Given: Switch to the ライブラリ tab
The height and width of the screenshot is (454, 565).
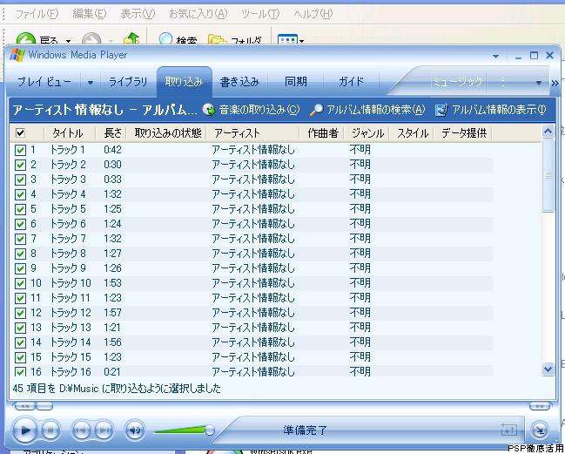Looking at the screenshot, I should (128, 82).
